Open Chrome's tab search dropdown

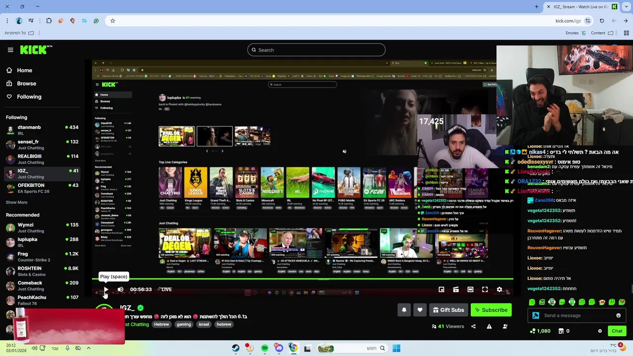coord(627,6)
